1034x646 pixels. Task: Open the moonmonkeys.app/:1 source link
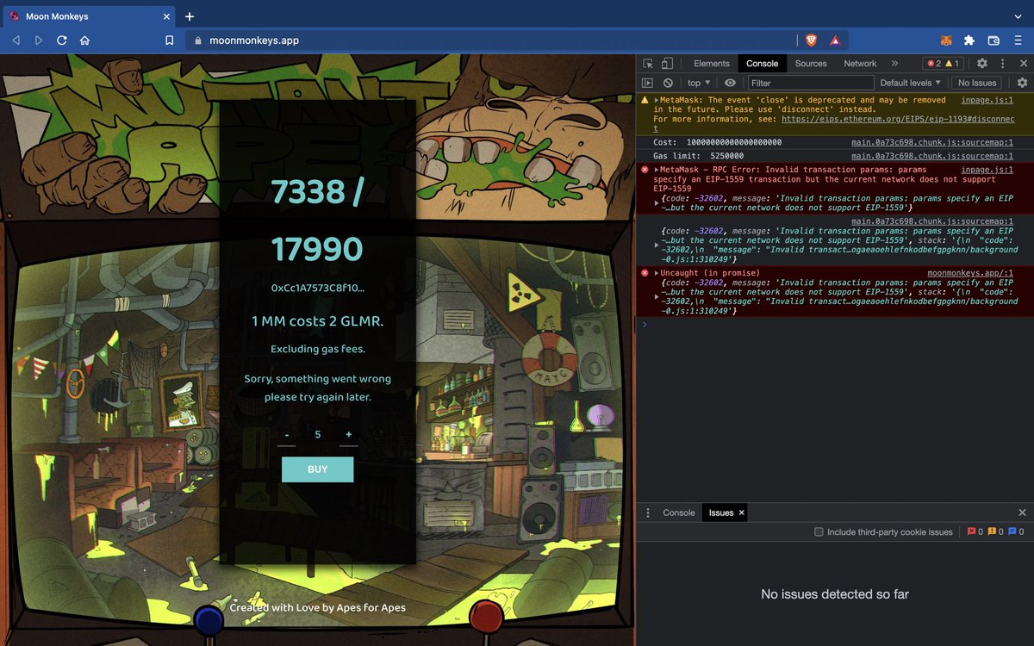click(x=969, y=273)
